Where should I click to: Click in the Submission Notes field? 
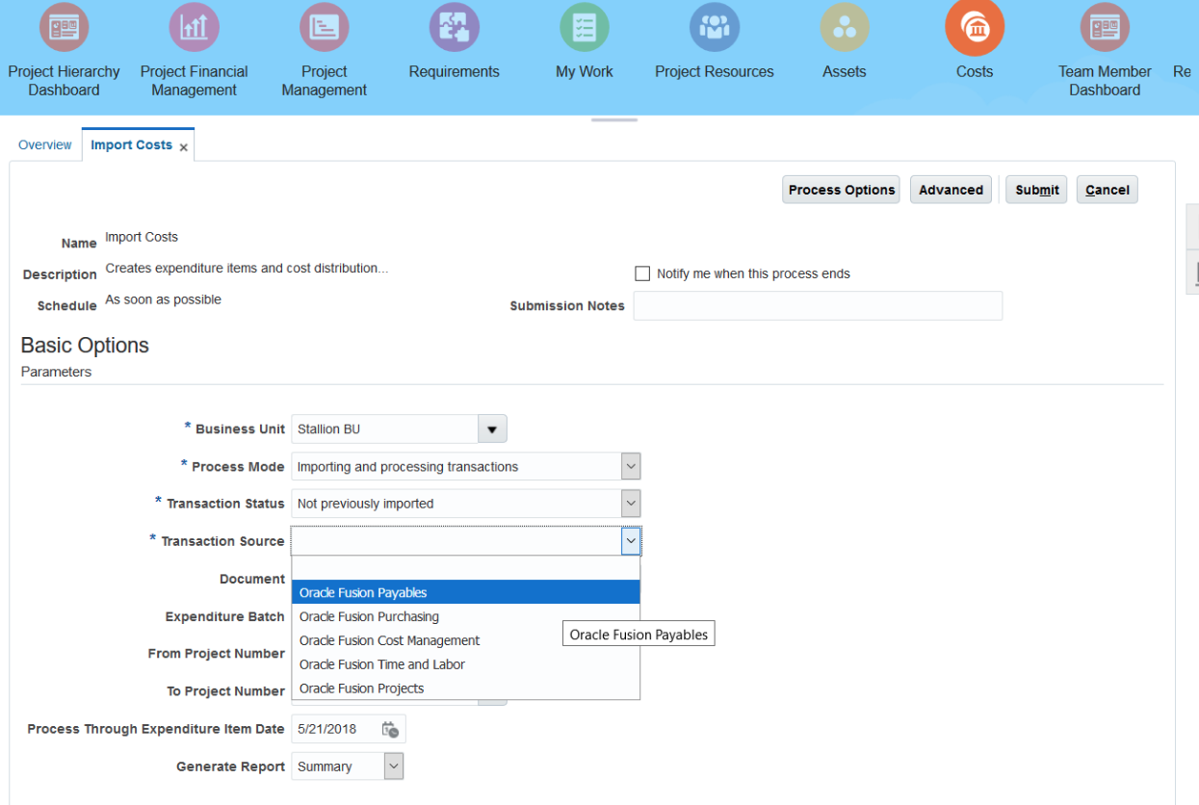[818, 305]
